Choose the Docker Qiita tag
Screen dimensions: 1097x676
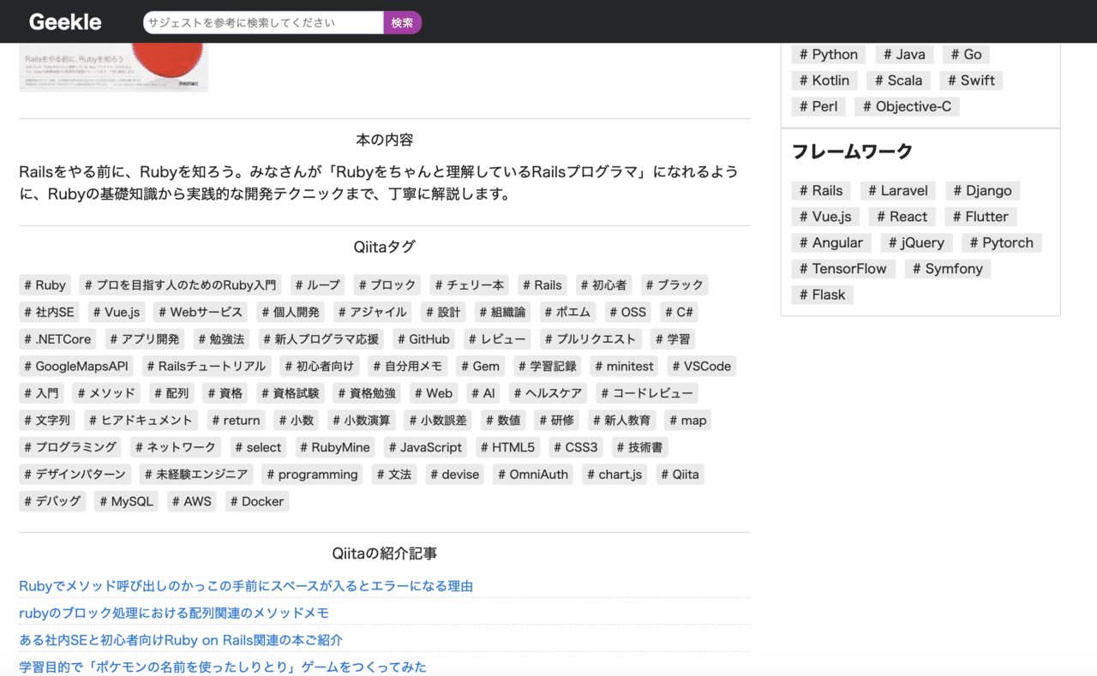point(256,501)
